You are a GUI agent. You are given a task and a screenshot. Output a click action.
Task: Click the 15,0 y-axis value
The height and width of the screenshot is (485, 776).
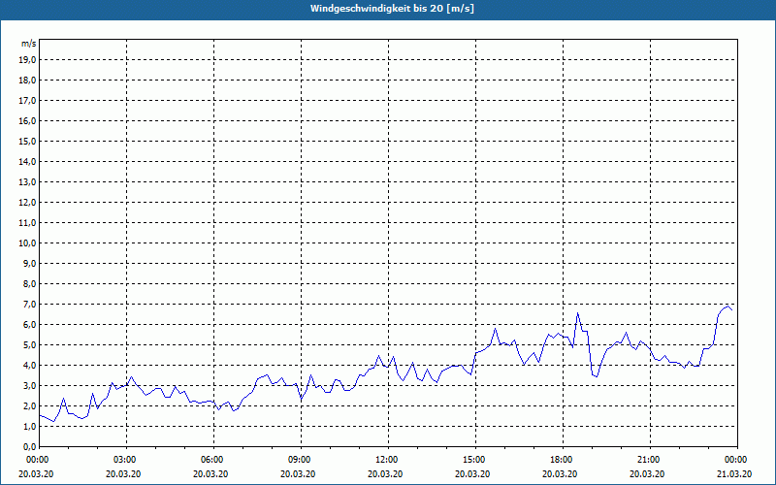28,141
